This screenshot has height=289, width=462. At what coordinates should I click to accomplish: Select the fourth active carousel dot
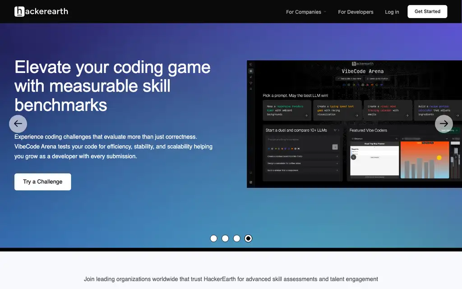(x=249, y=238)
